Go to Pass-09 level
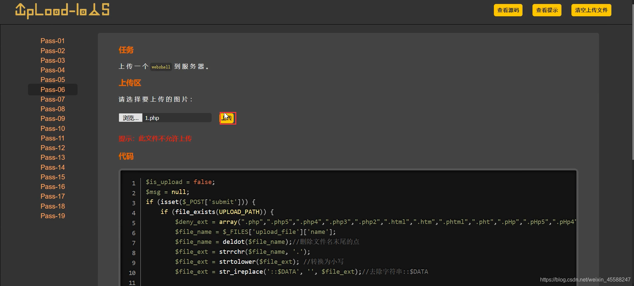 53,119
